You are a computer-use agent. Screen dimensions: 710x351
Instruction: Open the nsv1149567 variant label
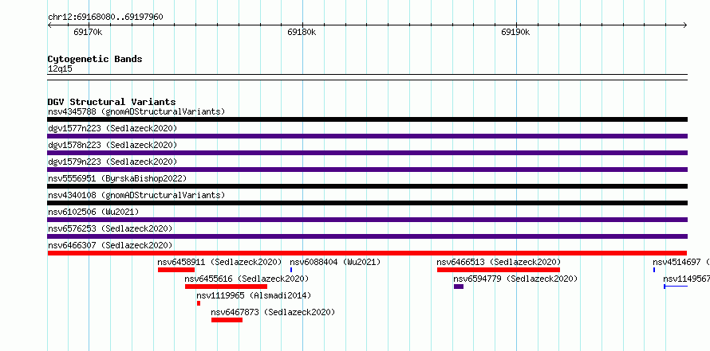point(686,279)
